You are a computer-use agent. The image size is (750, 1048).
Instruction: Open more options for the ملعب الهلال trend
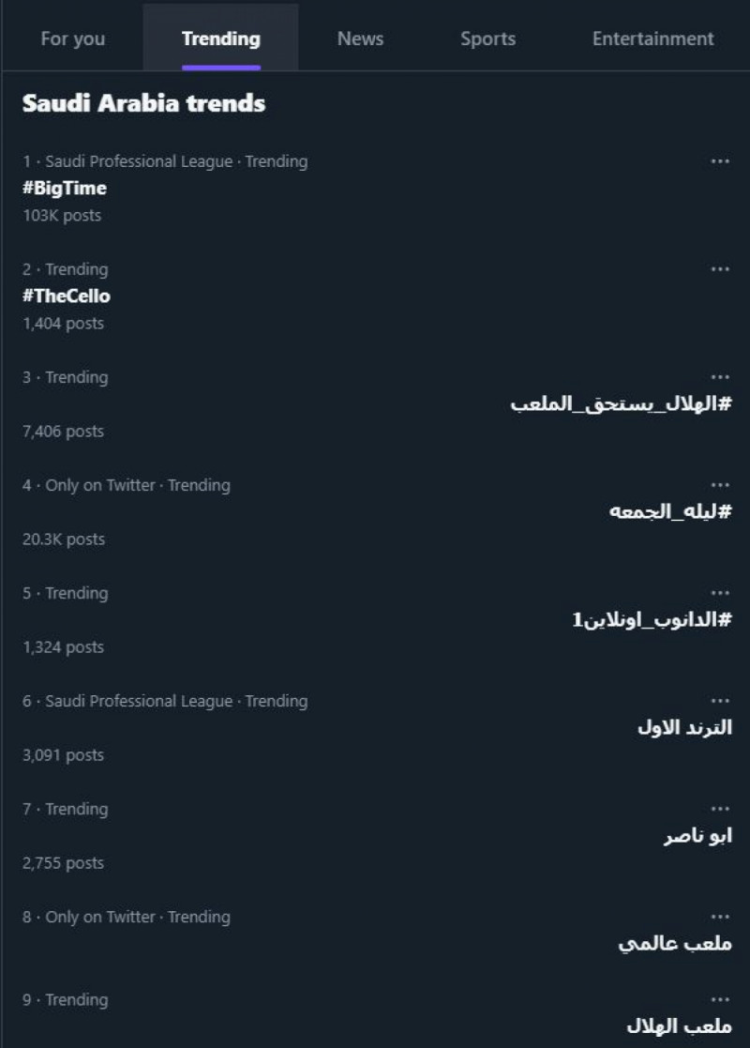(720, 999)
